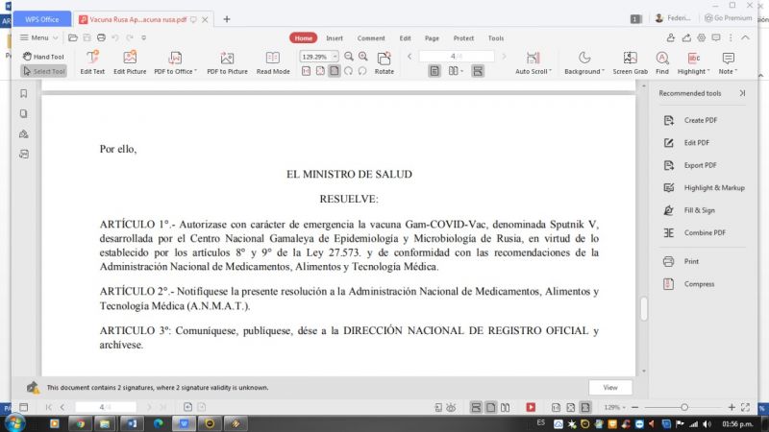Click Print in Recommended tools

681,261
